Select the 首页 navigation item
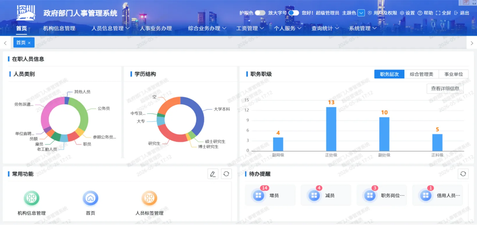Image resolution: width=477 pixels, height=225 pixels. 21,28
